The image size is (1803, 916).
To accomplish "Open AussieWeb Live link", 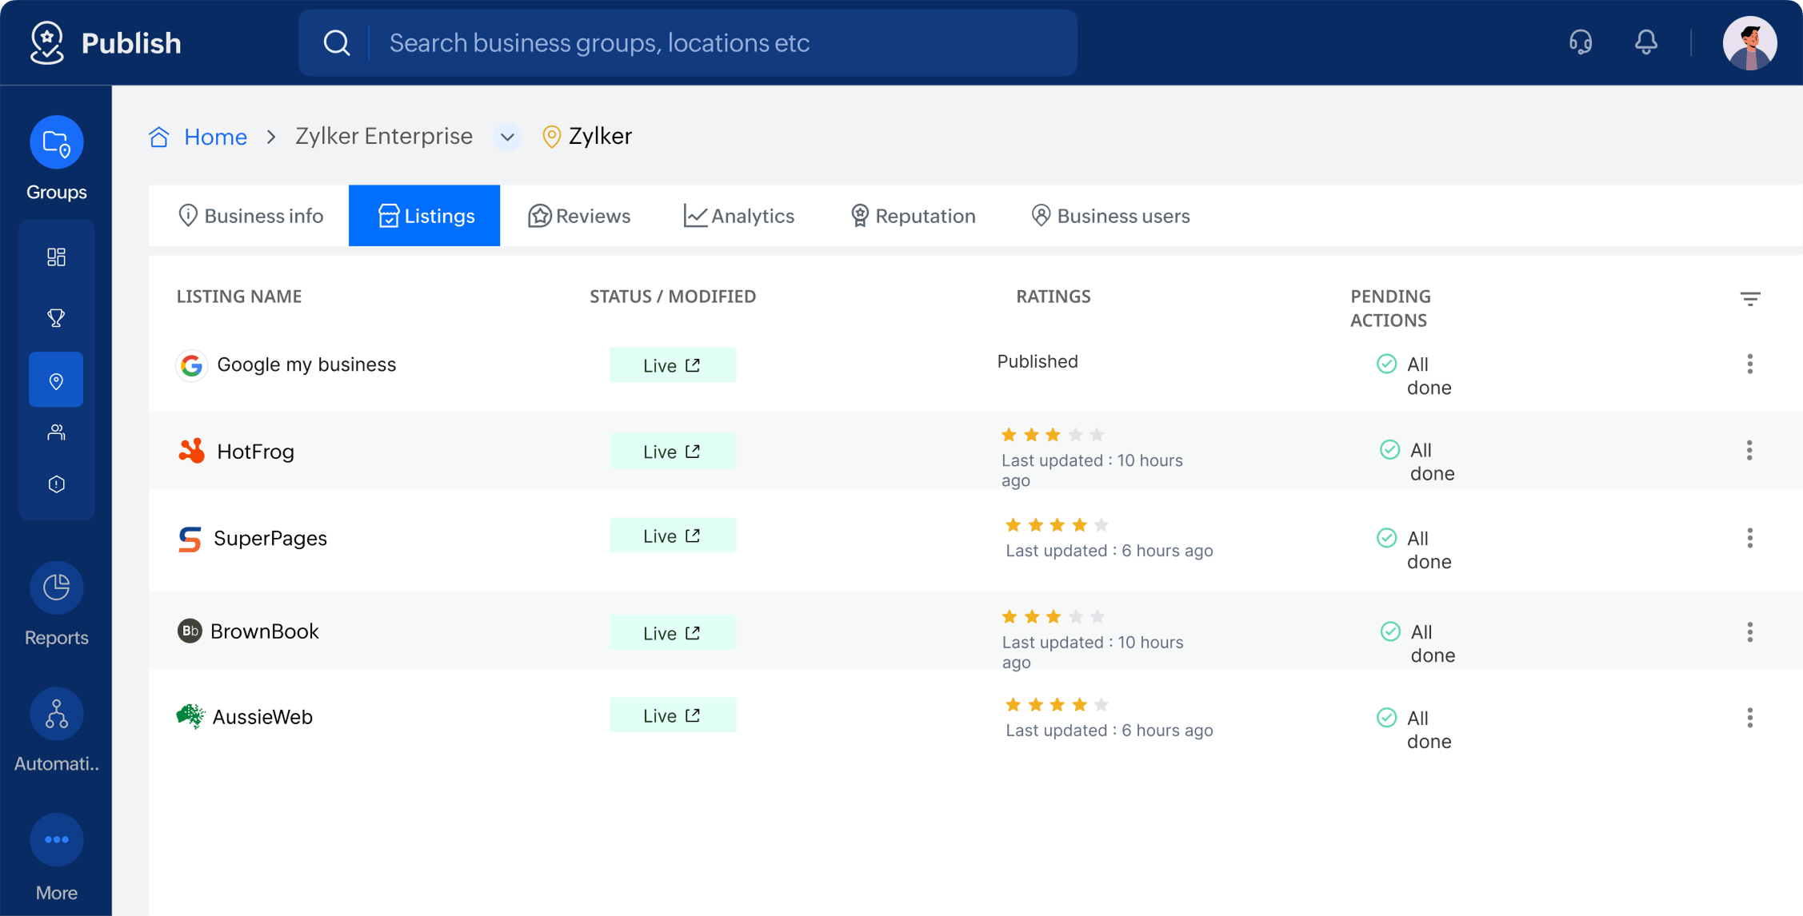I will click(672, 715).
